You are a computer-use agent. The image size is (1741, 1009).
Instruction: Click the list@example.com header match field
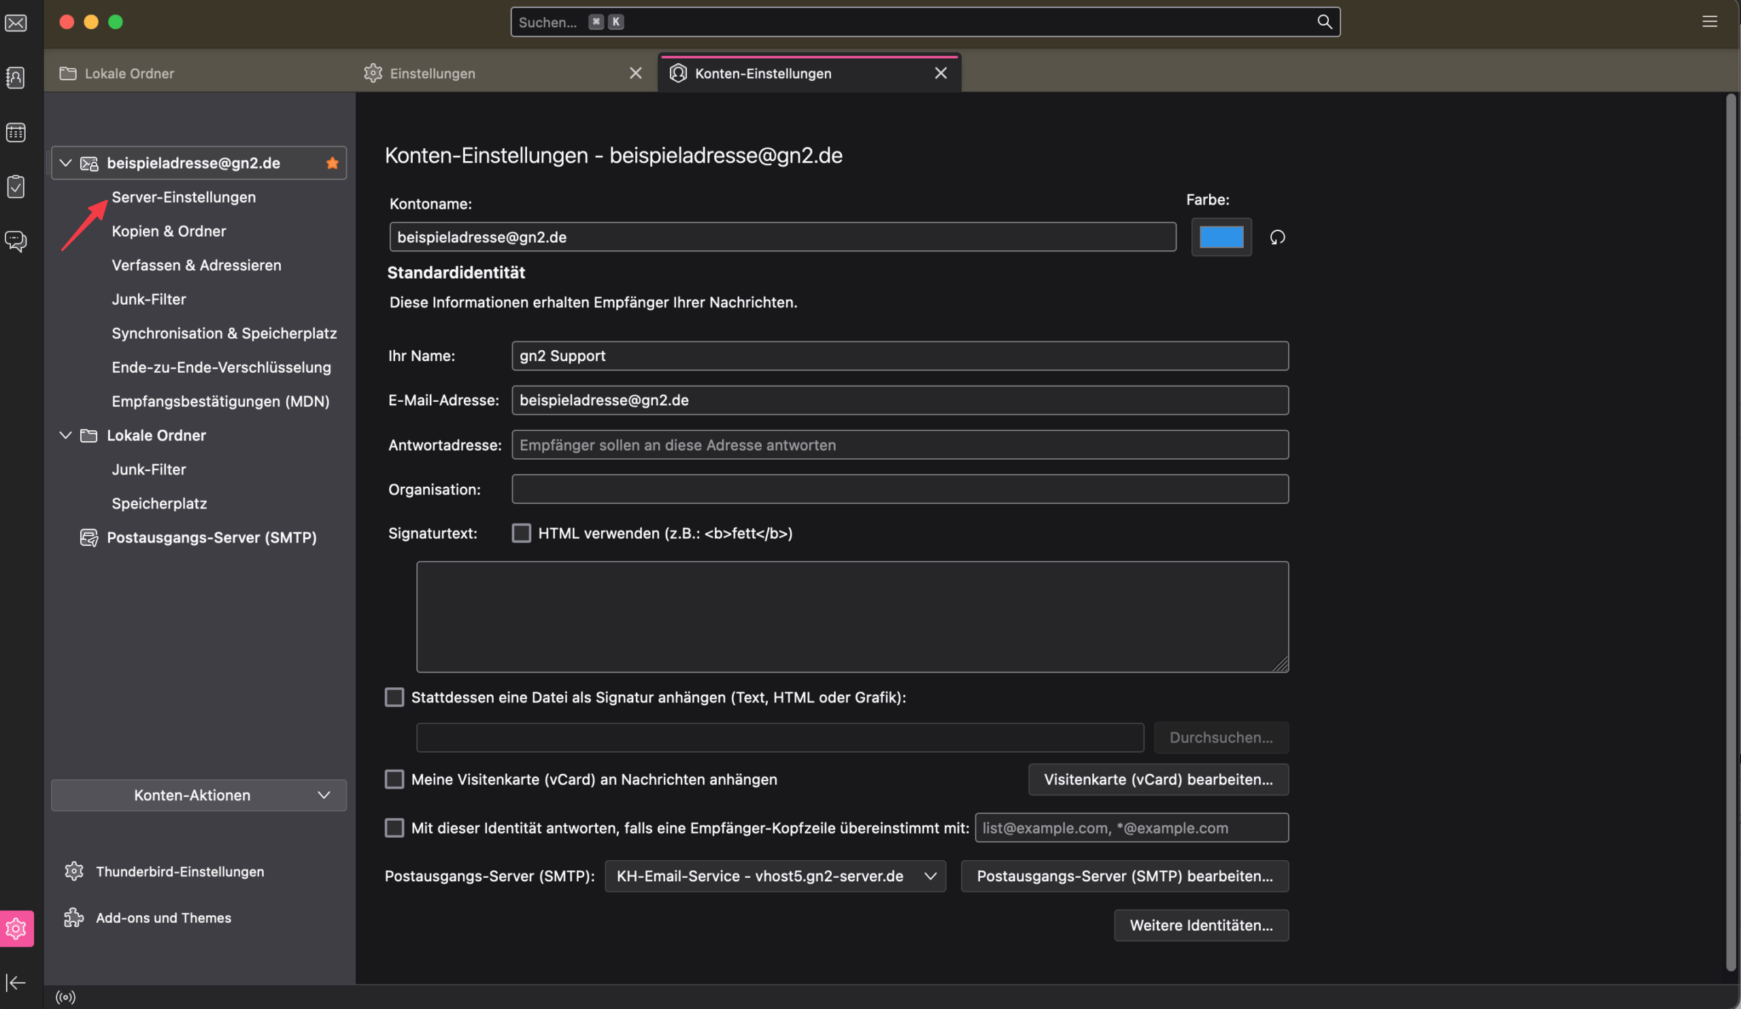[1132, 828]
